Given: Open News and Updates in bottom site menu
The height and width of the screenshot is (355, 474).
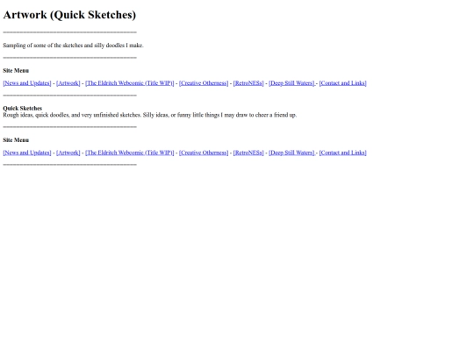Looking at the screenshot, I should click(27, 153).
